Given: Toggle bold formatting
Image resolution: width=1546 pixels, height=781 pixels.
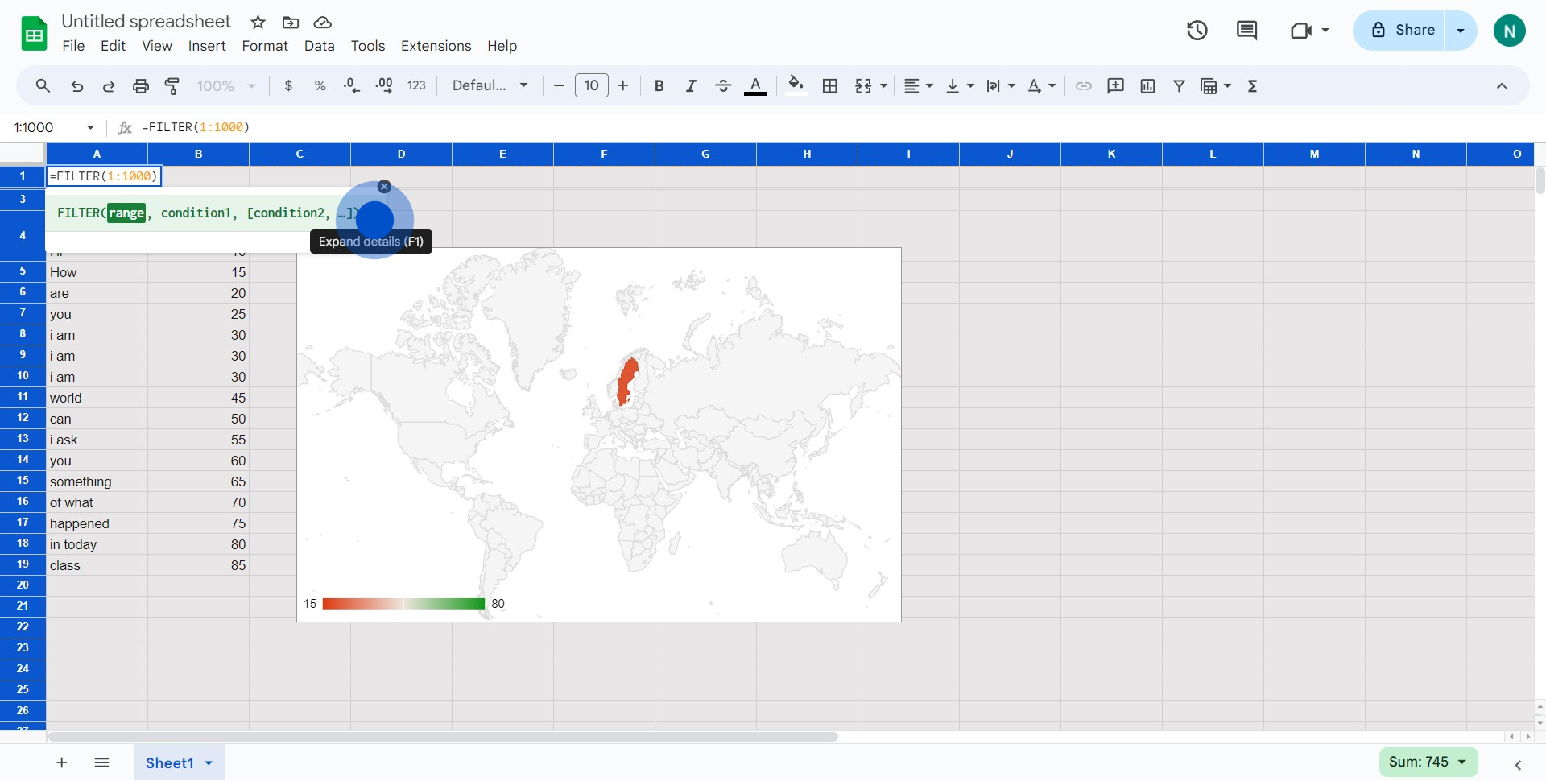Looking at the screenshot, I should coord(659,86).
